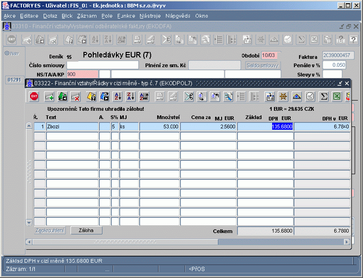Viewport: 363px width, 278px height.
Task: Click the scroll down arrow of the rows list
Action: pyautogui.click(x=29, y=222)
